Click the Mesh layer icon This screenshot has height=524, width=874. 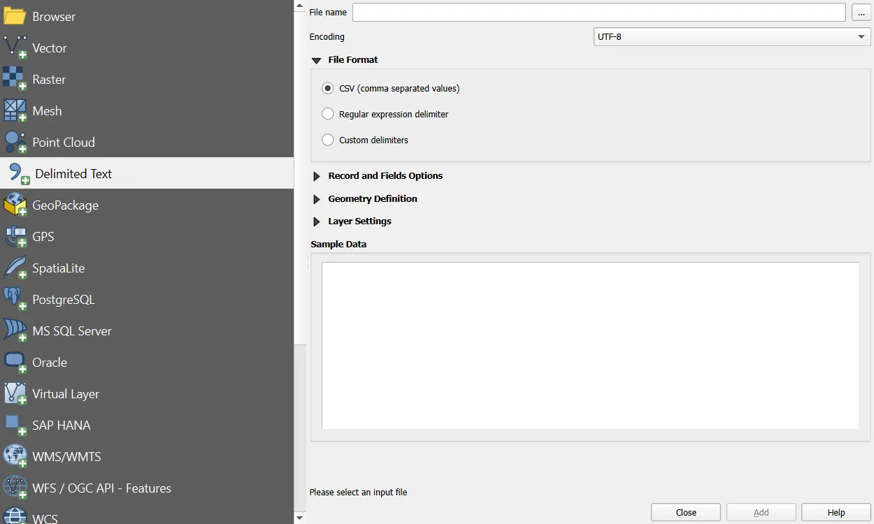pyautogui.click(x=15, y=110)
